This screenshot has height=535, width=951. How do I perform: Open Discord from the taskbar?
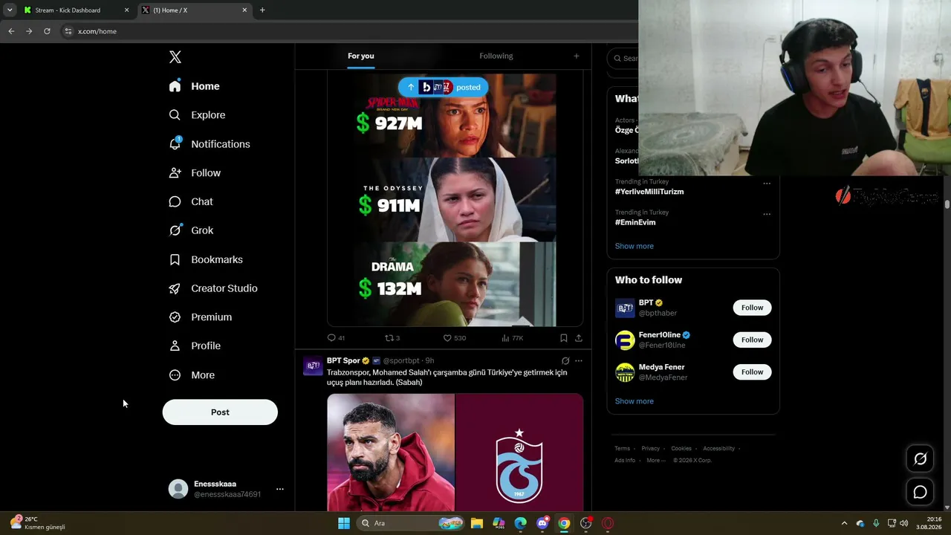[542, 523]
